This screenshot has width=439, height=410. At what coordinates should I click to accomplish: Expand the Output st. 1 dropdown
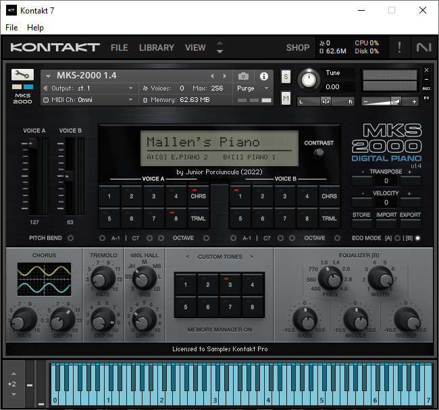coord(88,88)
